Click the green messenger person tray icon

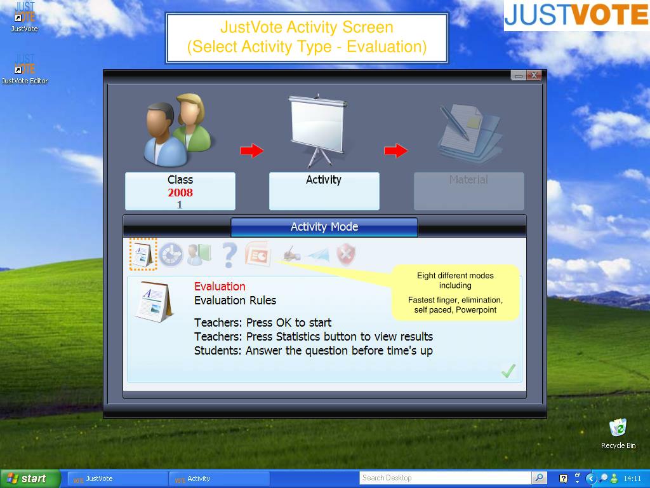tap(614, 478)
